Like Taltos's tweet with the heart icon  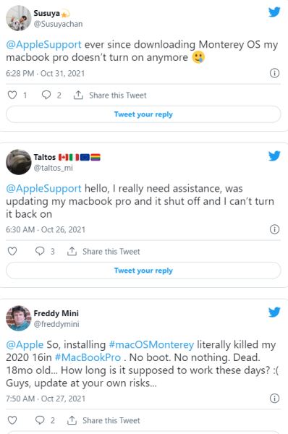12,251
